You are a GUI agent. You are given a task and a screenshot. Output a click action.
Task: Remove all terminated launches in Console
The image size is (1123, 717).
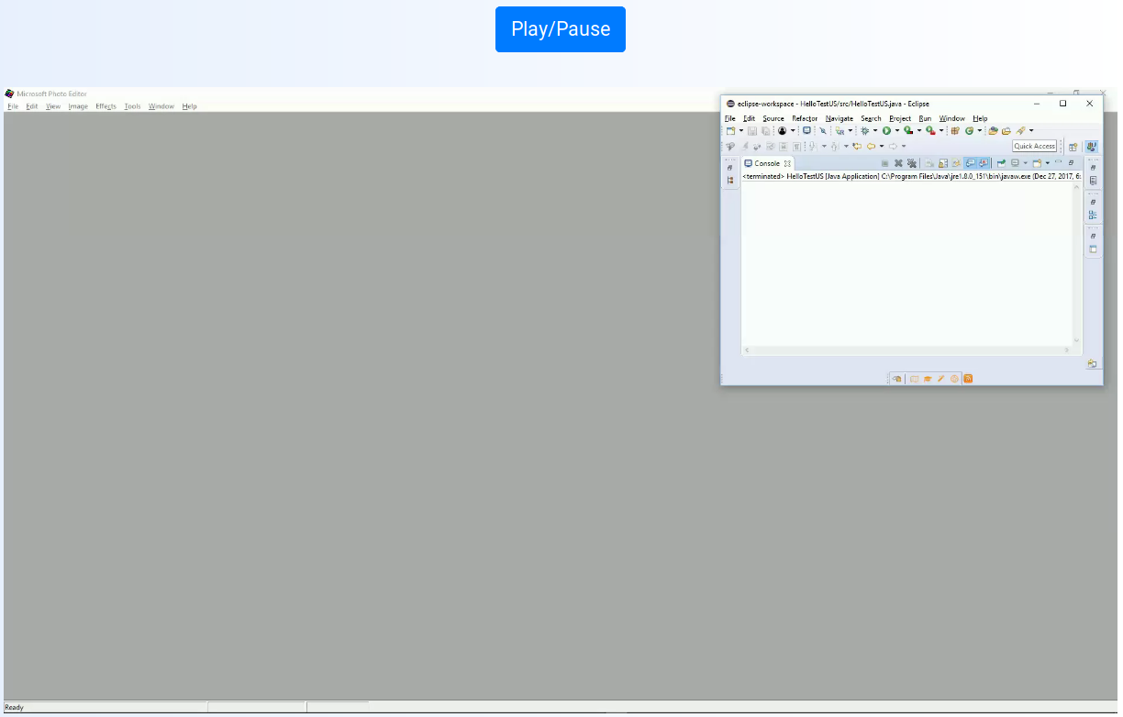(x=912, y=163)
